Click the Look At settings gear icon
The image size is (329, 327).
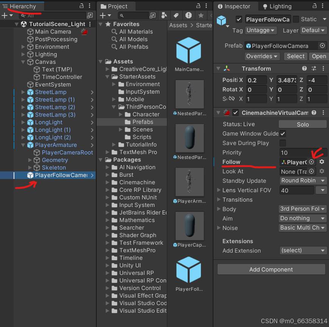(322, 171)
